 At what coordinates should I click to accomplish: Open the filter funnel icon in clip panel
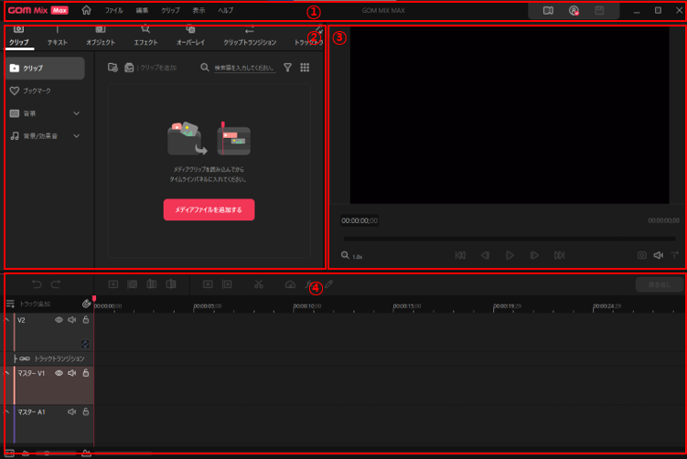point(287,68)
